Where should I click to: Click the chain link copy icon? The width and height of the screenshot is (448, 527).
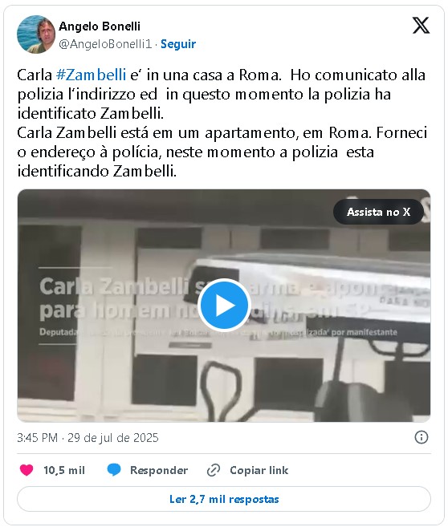click(214, 470)
